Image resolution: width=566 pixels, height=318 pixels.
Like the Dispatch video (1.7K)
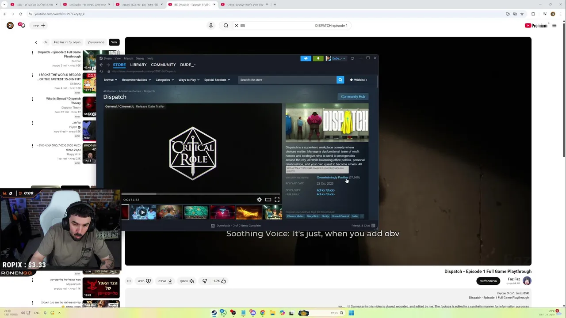coord(220,281)
